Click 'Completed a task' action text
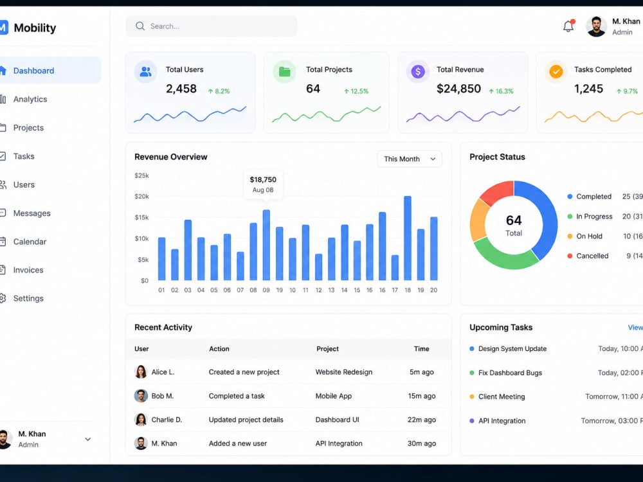Screen dimensions: 643x482 point(237,396)
